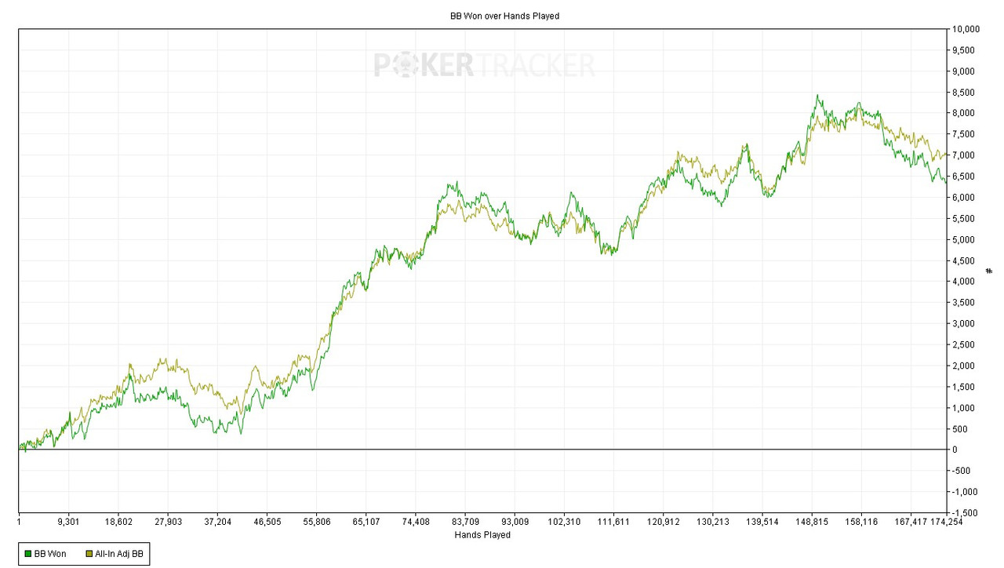The image size is (1004, 568).
Task: Click the x-axis tick label "120,912"
Action: (x=663, y=521)
